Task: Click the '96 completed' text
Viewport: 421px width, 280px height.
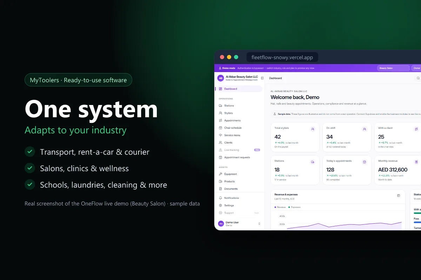Action: 332,180
